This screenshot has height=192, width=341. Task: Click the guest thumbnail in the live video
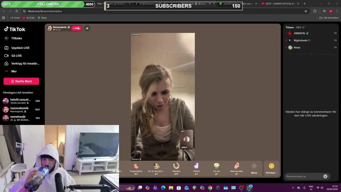(x=186, y=139)
